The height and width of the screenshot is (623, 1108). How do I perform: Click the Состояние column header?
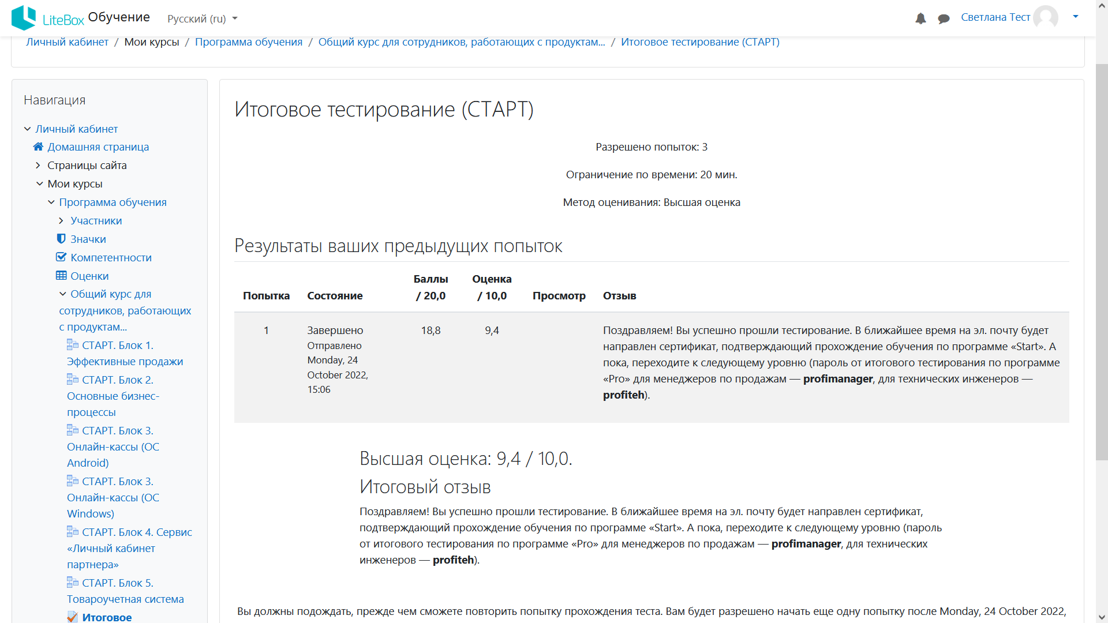(x=335, y=295)
